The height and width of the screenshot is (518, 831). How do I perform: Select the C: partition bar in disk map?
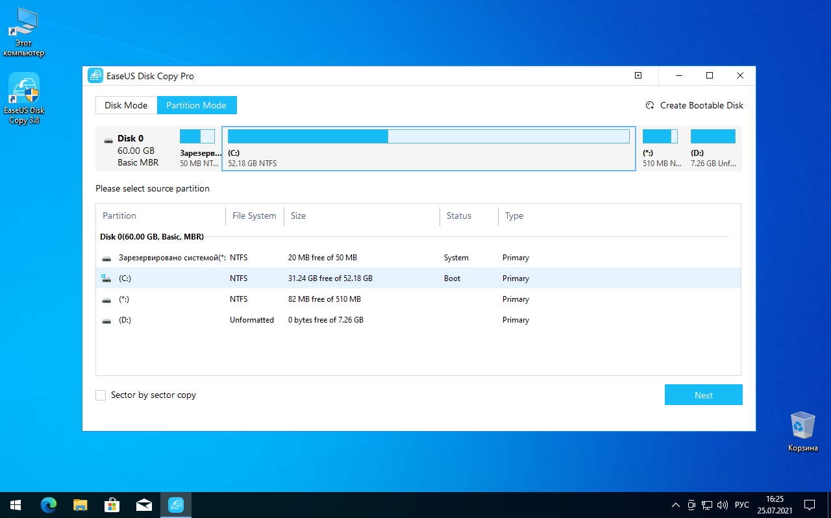tap(428, 149)
